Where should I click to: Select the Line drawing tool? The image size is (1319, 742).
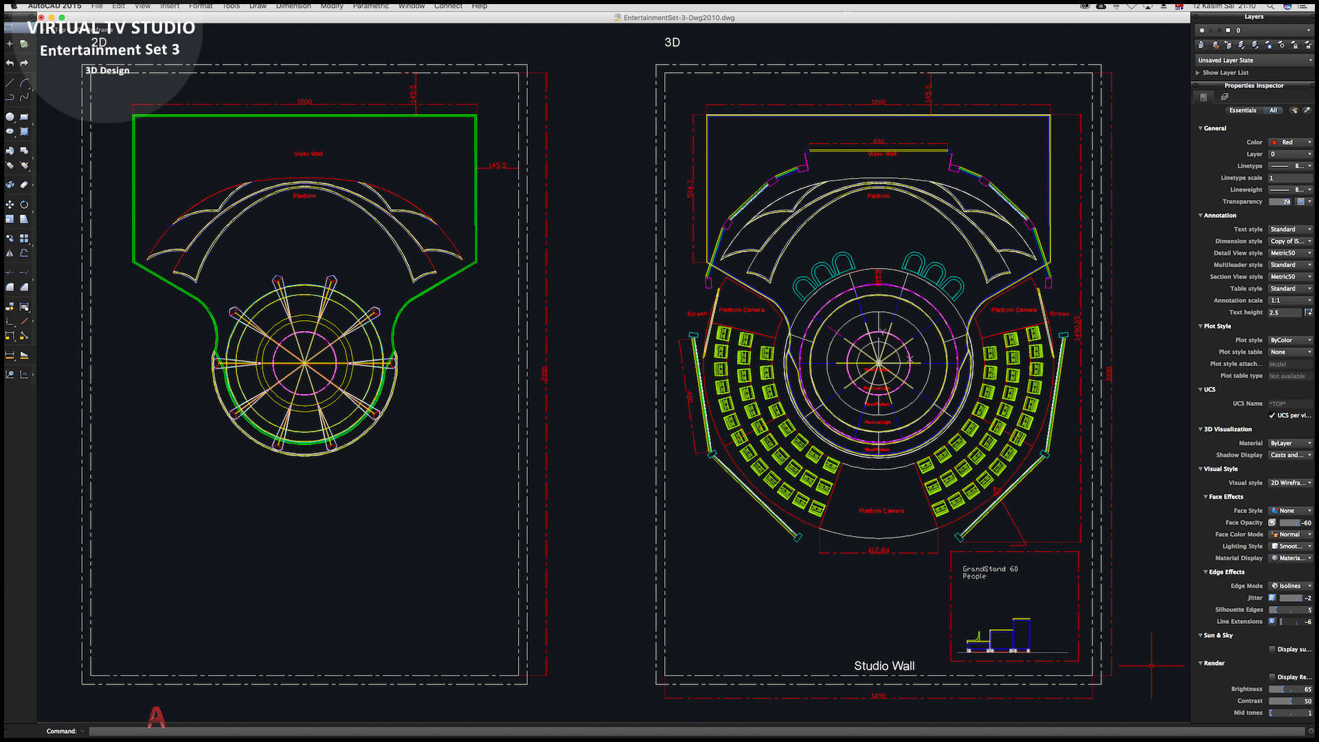(10, 82)
